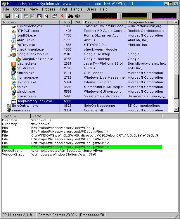The height and width of the screenshot is (219, 180).
Task: Select the AhnSD.exe process icon
Action: (14, 41)
